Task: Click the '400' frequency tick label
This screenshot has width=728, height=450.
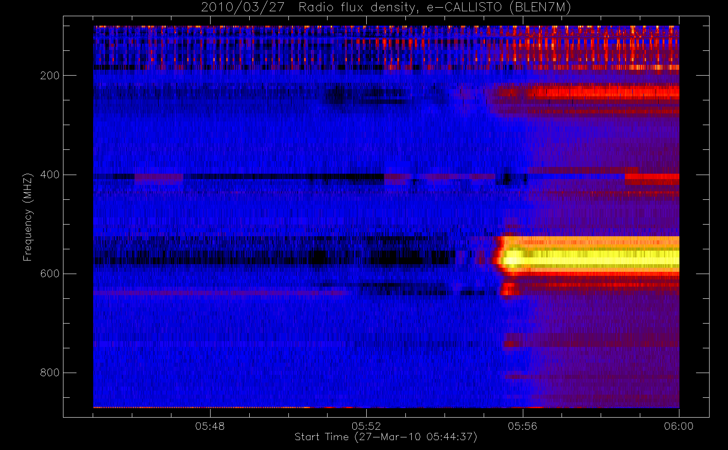Action: [50, 175]
